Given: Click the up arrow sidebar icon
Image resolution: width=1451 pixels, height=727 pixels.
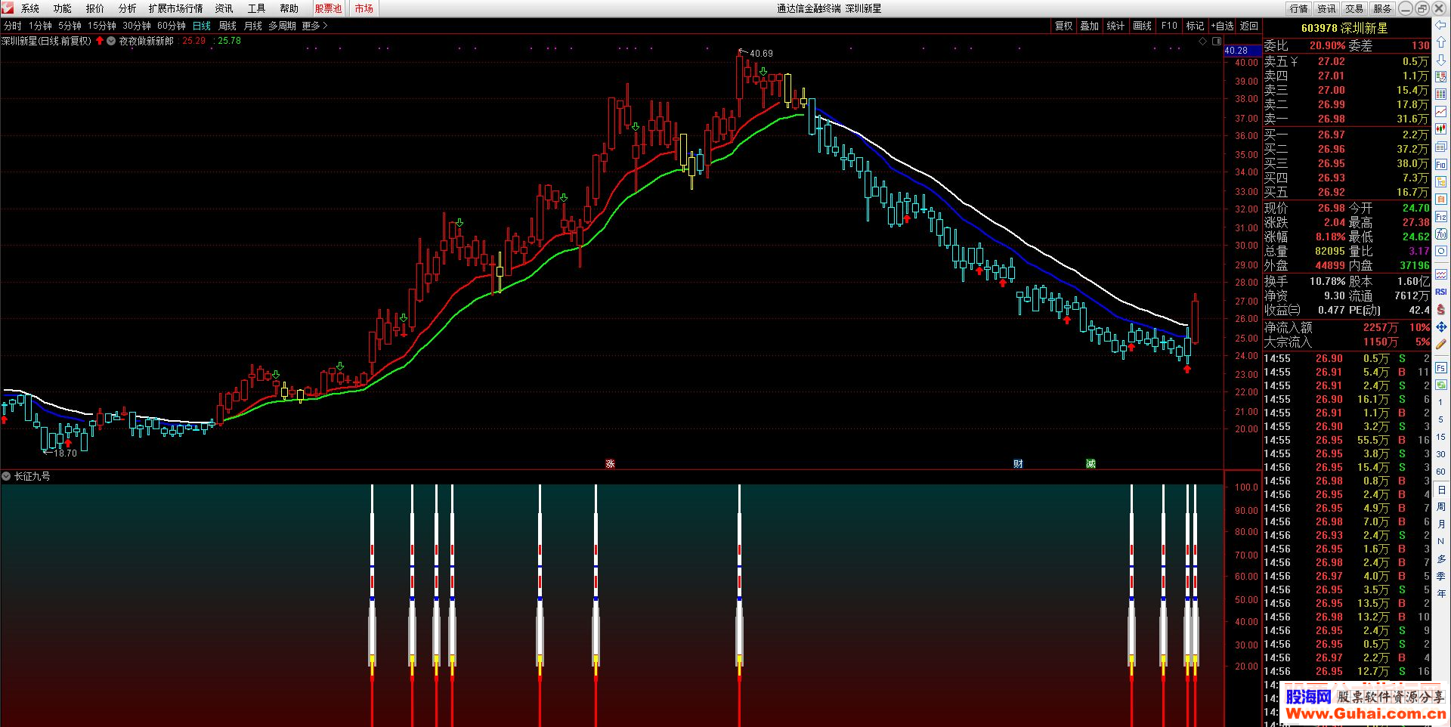Looking at the screenshot, I should 1441,42.
